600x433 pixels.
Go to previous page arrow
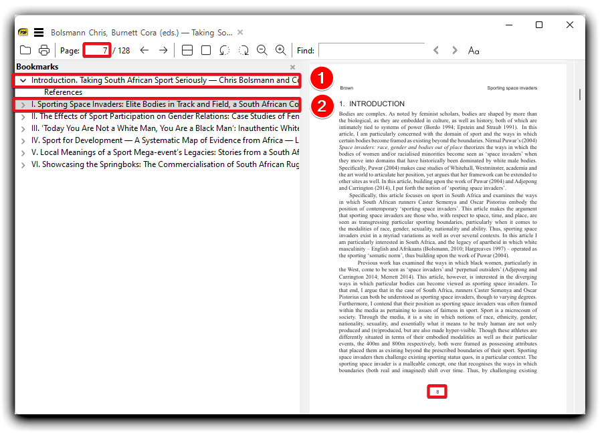point(144,49)
